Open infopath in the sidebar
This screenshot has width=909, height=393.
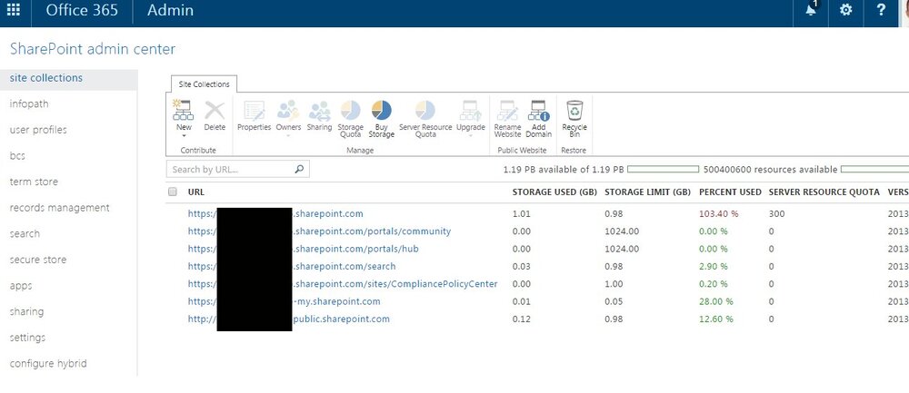[x=29, y=104]
